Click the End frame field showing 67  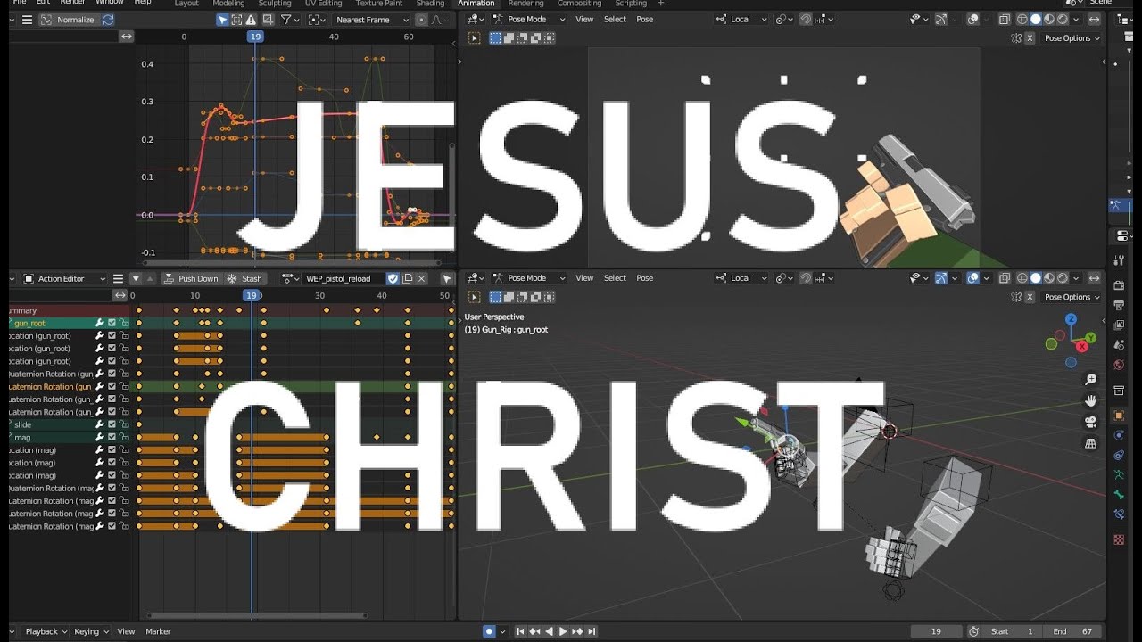[1073, 631]
